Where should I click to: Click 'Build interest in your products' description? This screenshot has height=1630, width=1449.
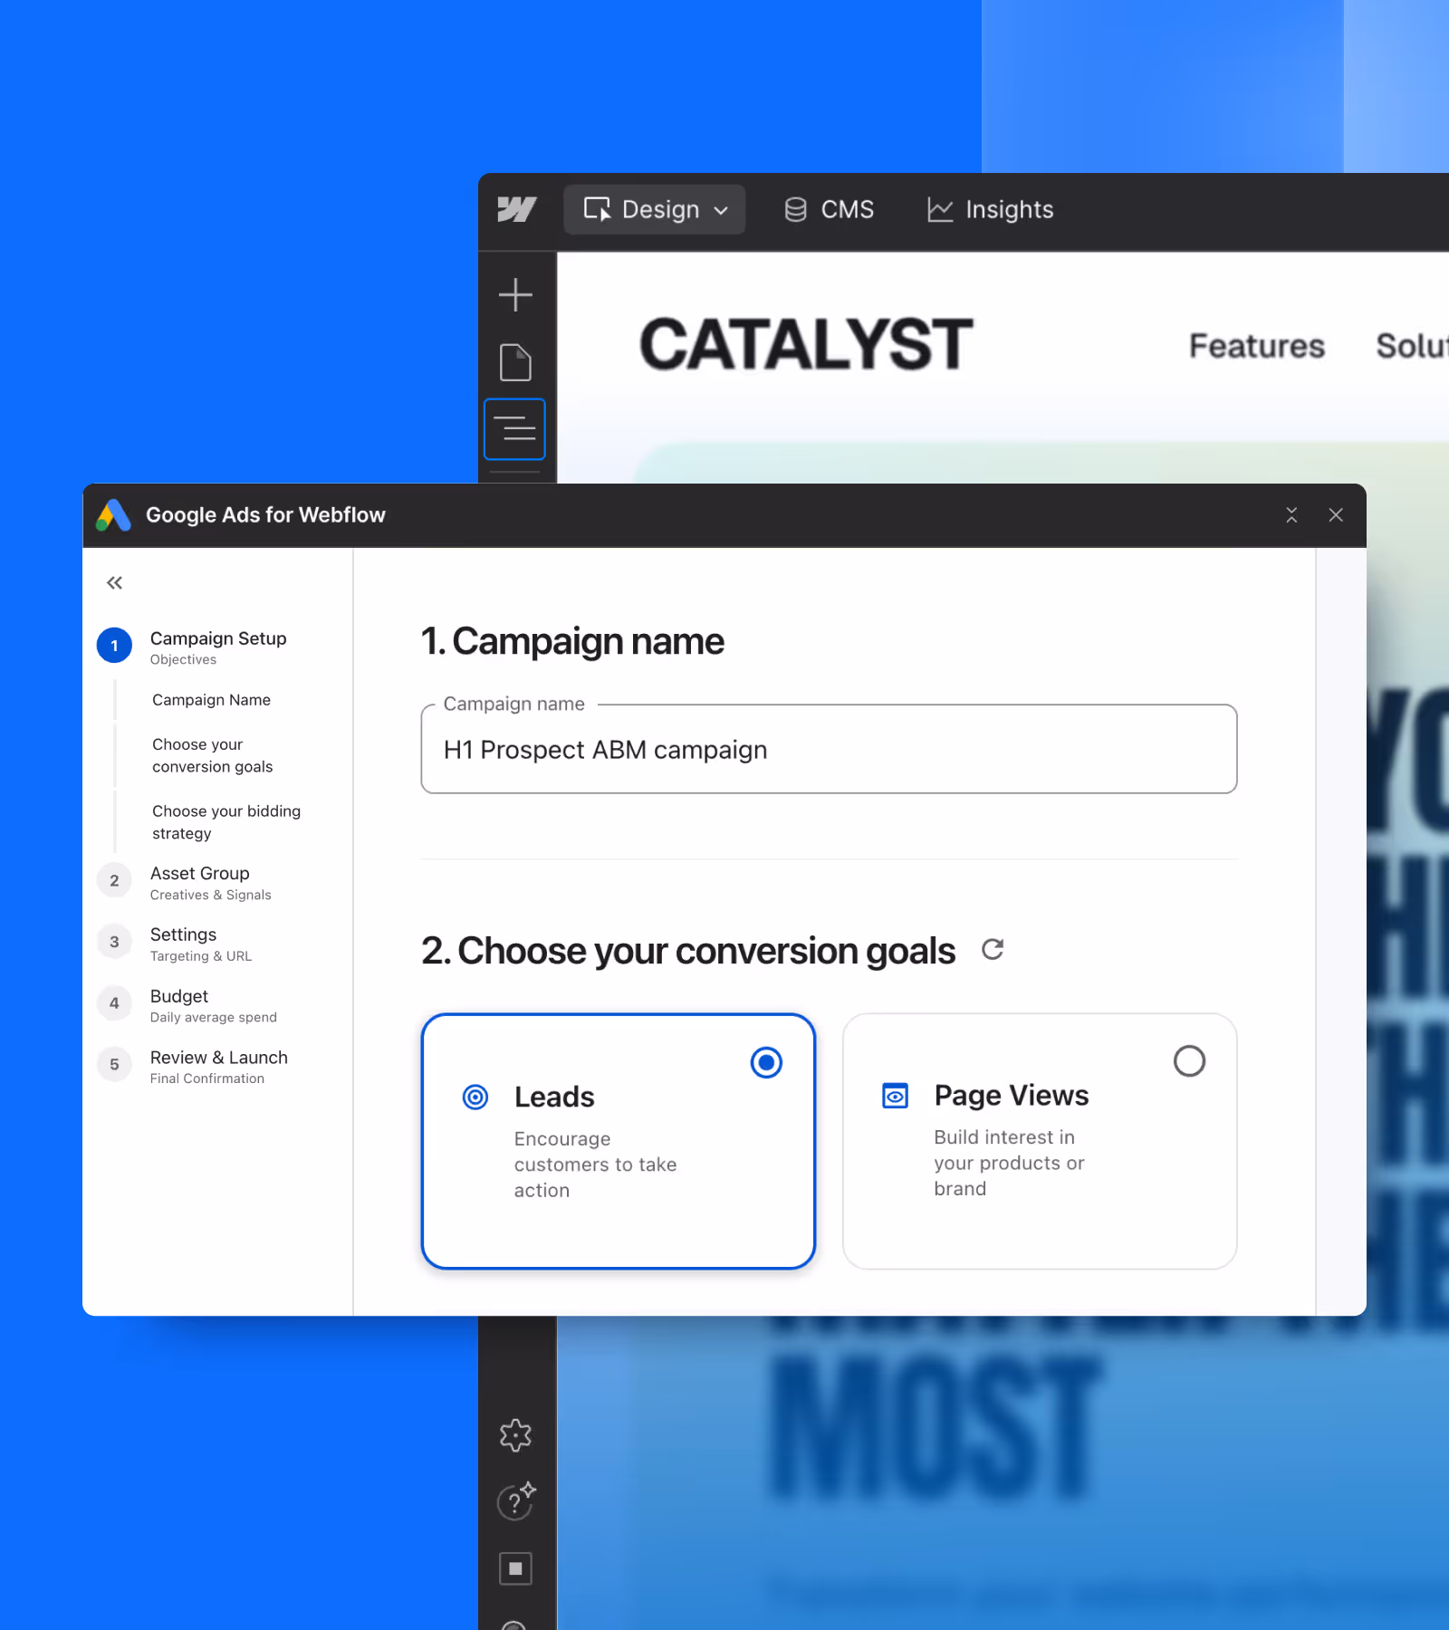point(1009,1163)
